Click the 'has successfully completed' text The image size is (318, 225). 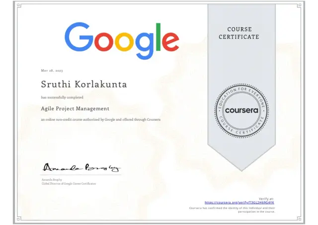[62, 97]
